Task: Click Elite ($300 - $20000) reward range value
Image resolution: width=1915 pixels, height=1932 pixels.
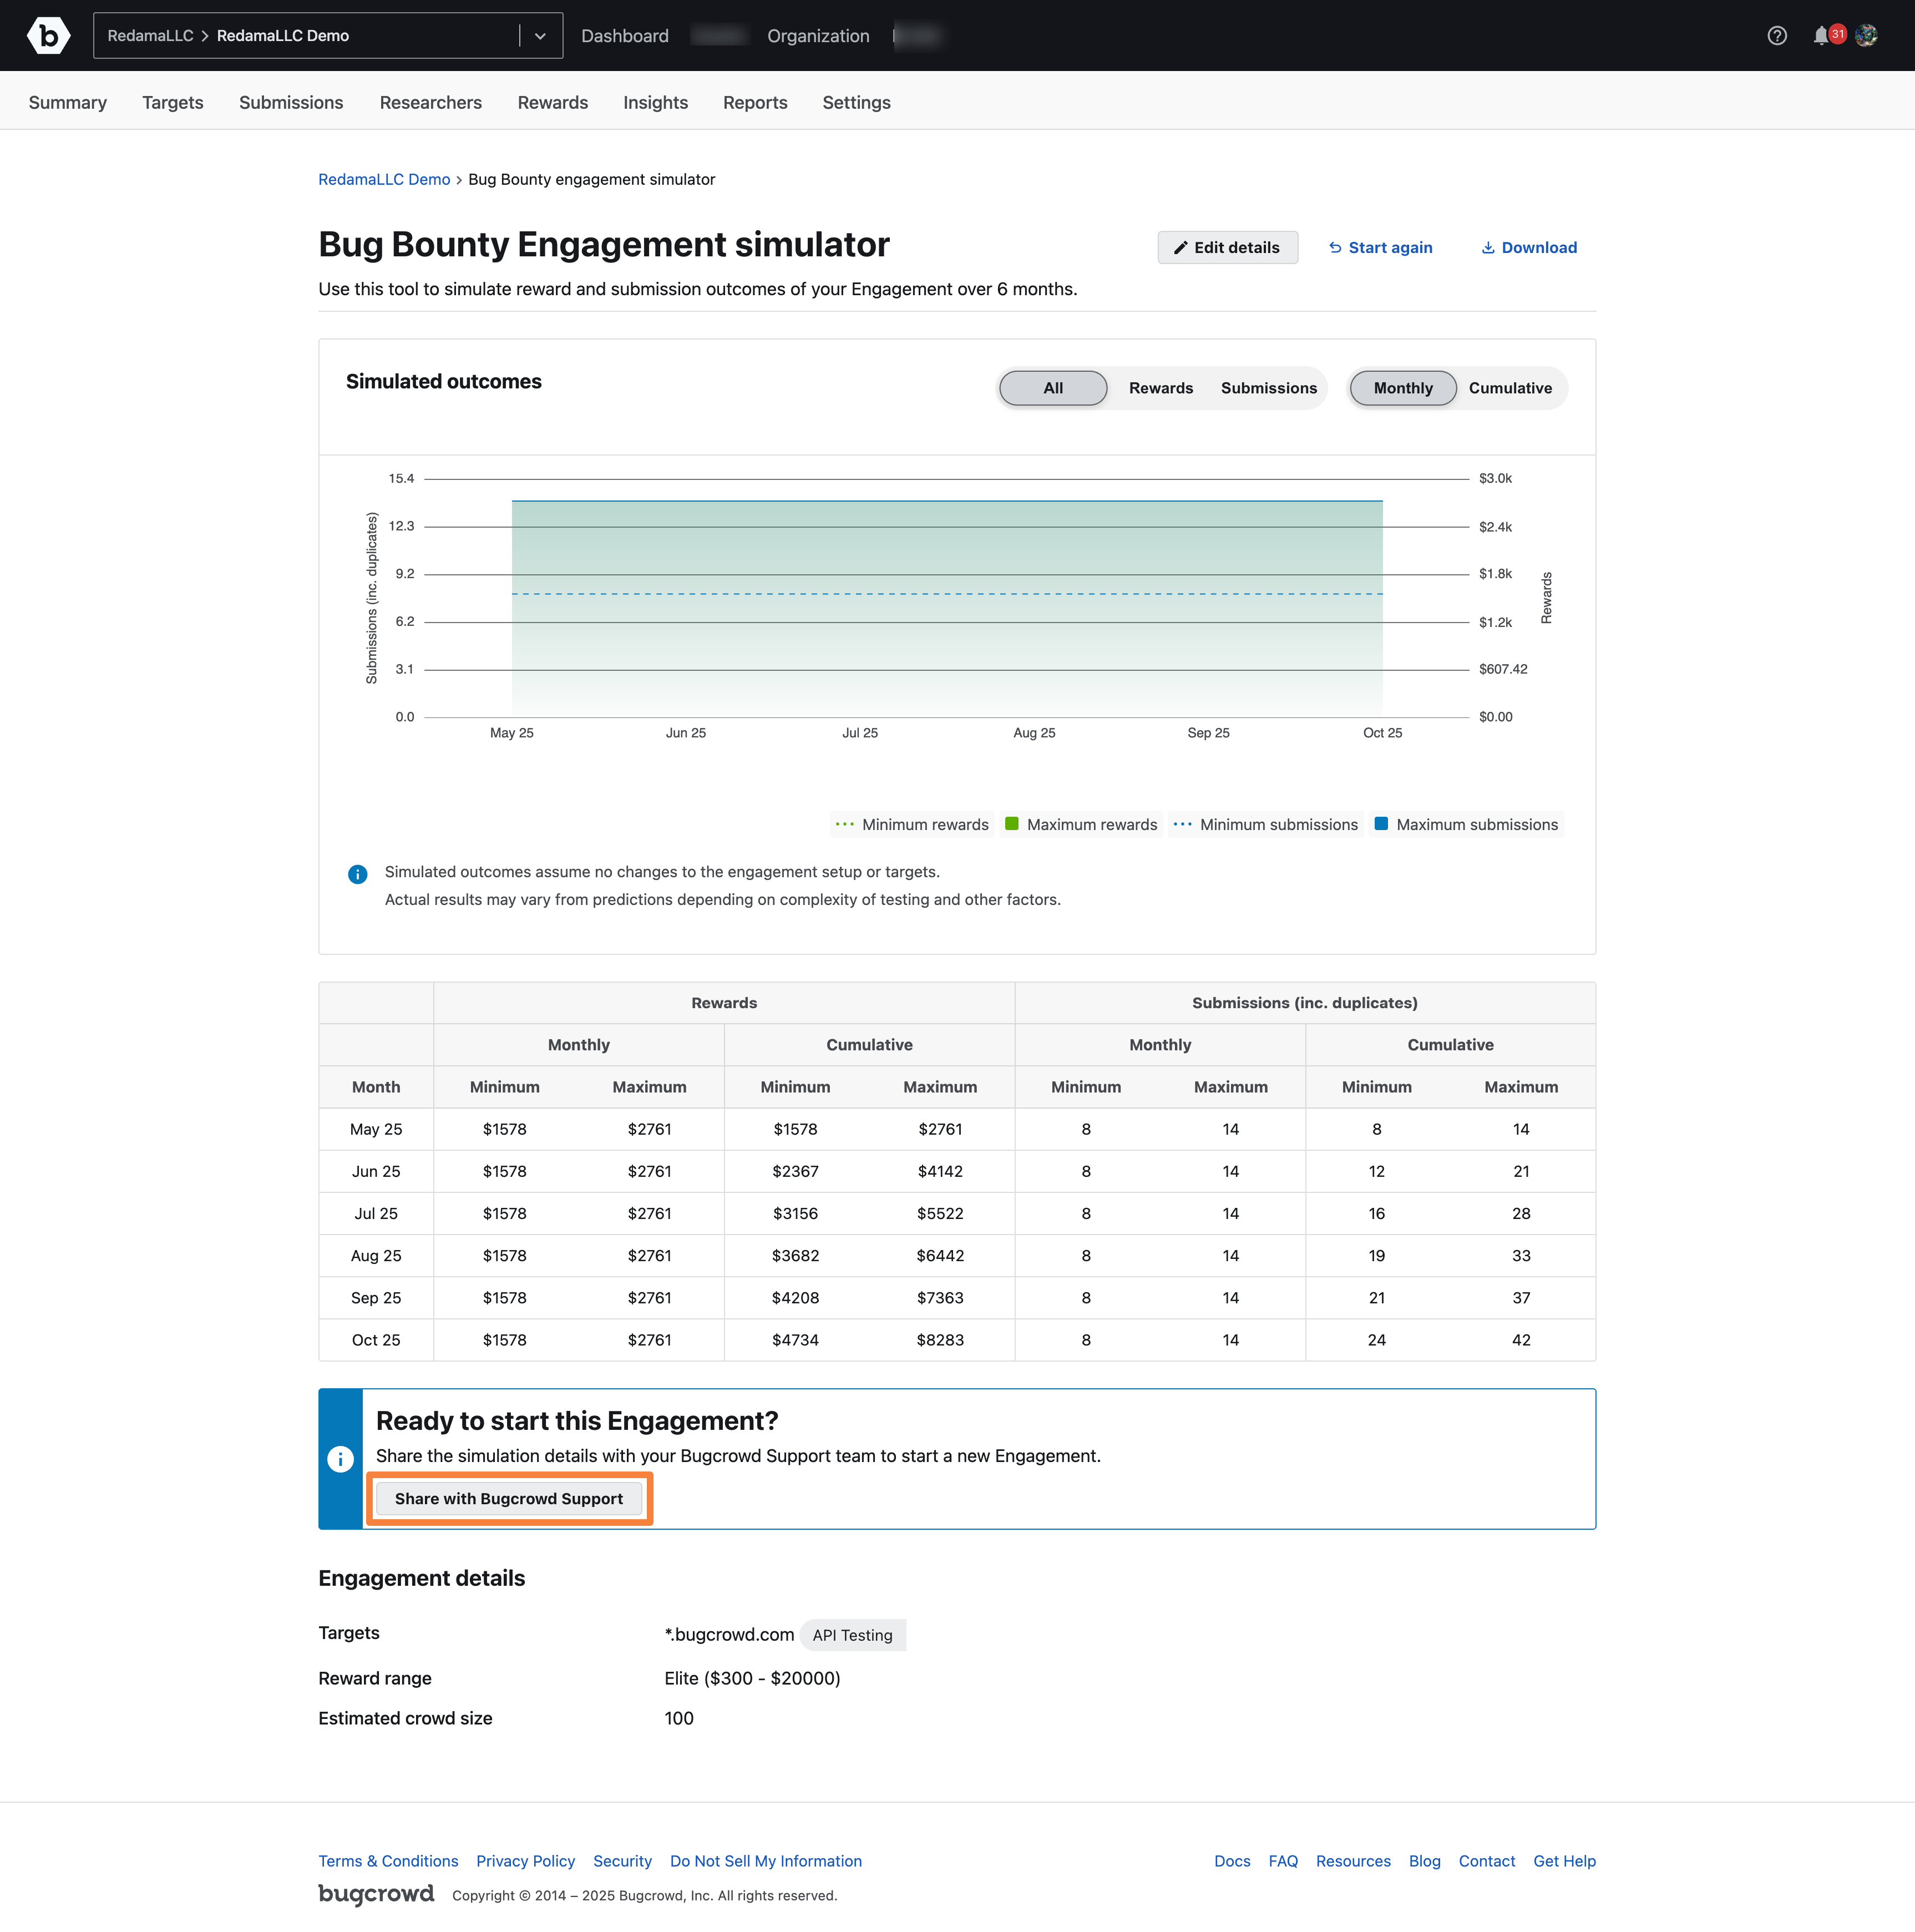Action: [x=752, y=1679]
